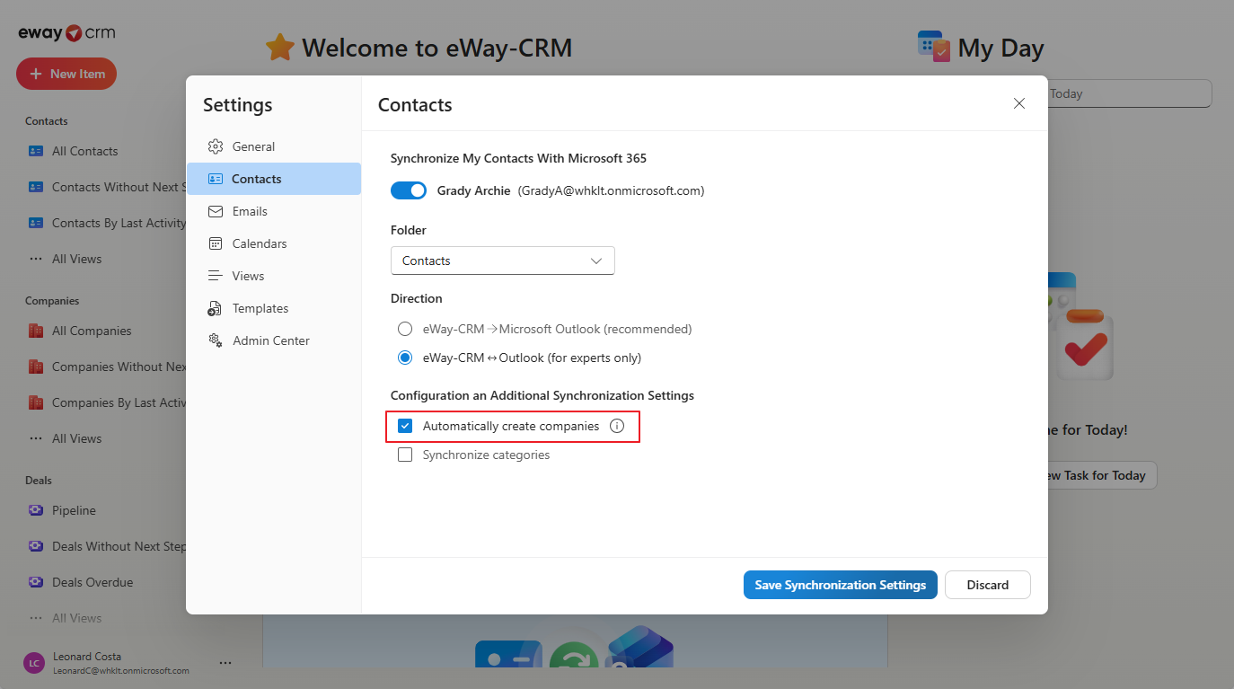The height and width of the screenshot is (689, 1234).
Task: Click the Deals section header in sidebar
Action: pos(39,481)
